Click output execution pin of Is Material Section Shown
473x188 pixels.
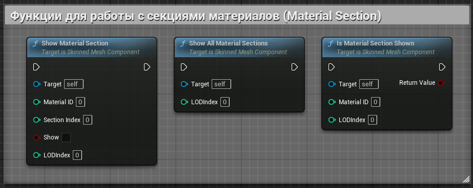442,67
